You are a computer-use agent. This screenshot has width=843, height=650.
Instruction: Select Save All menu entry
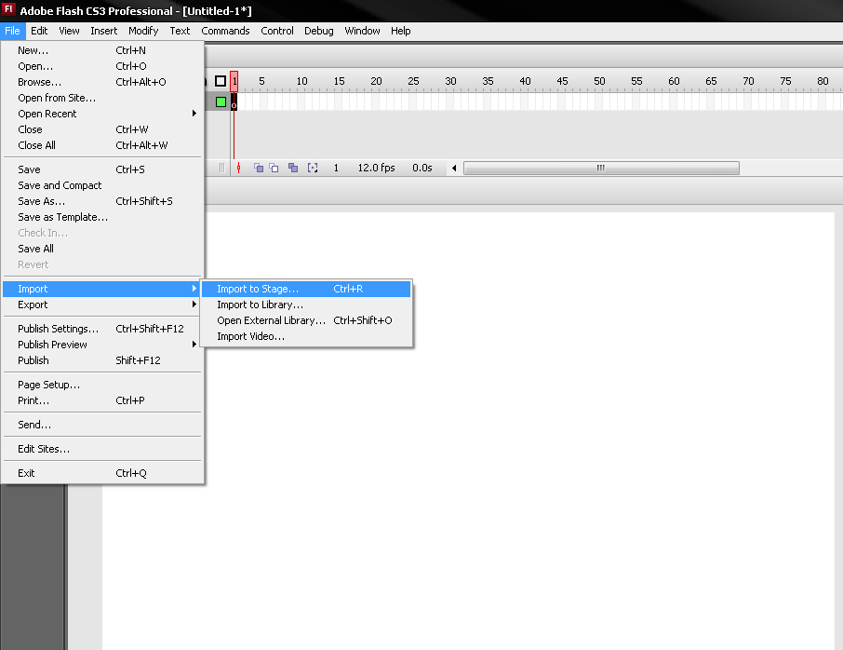pos(102,249)
